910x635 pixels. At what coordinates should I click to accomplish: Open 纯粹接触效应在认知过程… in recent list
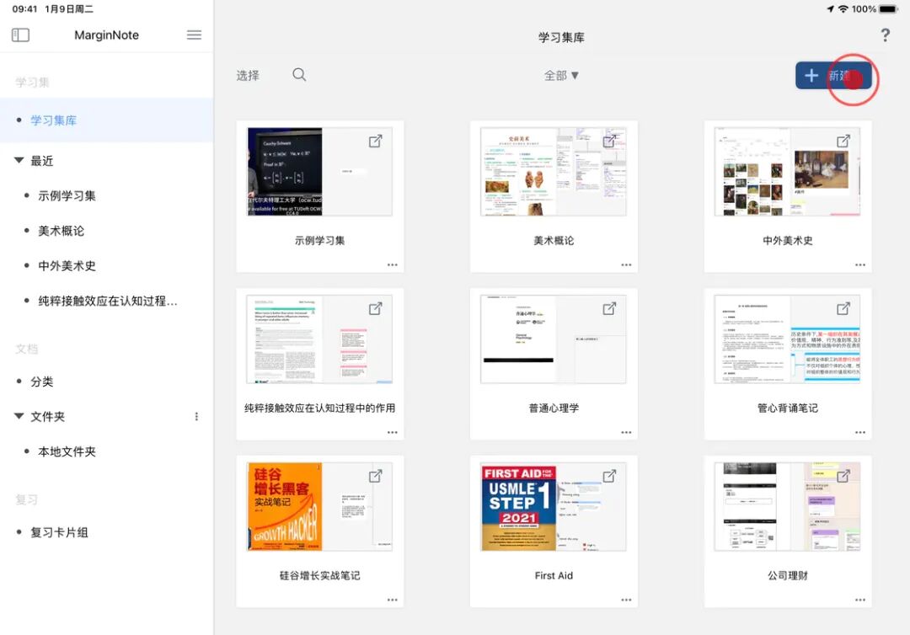(x=107, y=301)
